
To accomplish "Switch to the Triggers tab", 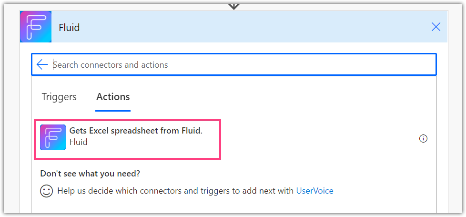I will (x=59, y=97).
